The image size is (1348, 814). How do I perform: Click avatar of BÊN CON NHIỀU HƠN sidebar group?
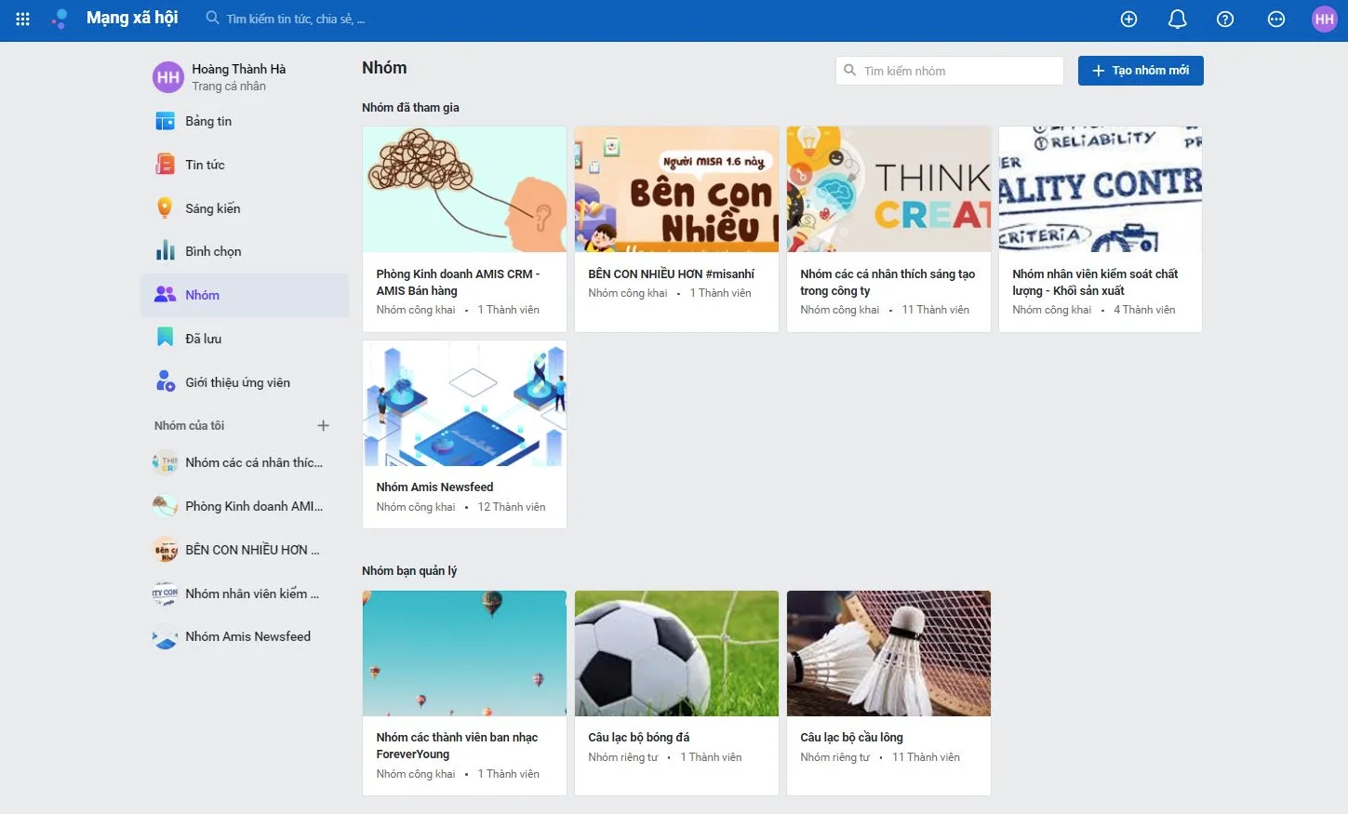coord(165,550)
